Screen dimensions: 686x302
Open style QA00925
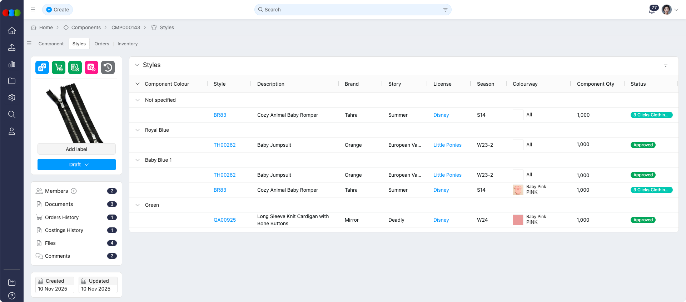pyautogui.click(x=225, y=220)
